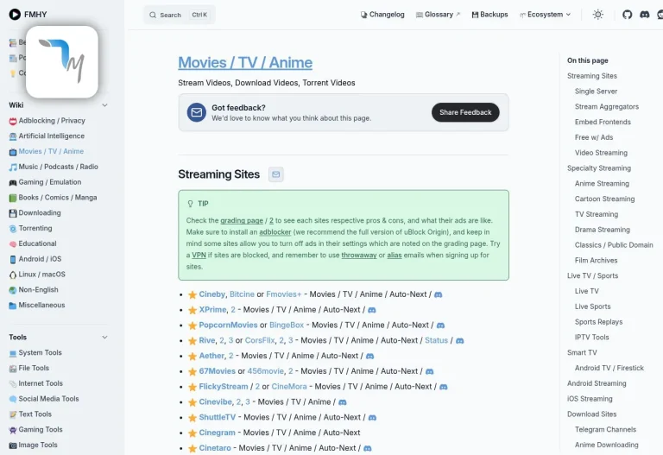Toggle the light/dark theme sun icon
Screen dimensions: 663x455
(598, 15)
